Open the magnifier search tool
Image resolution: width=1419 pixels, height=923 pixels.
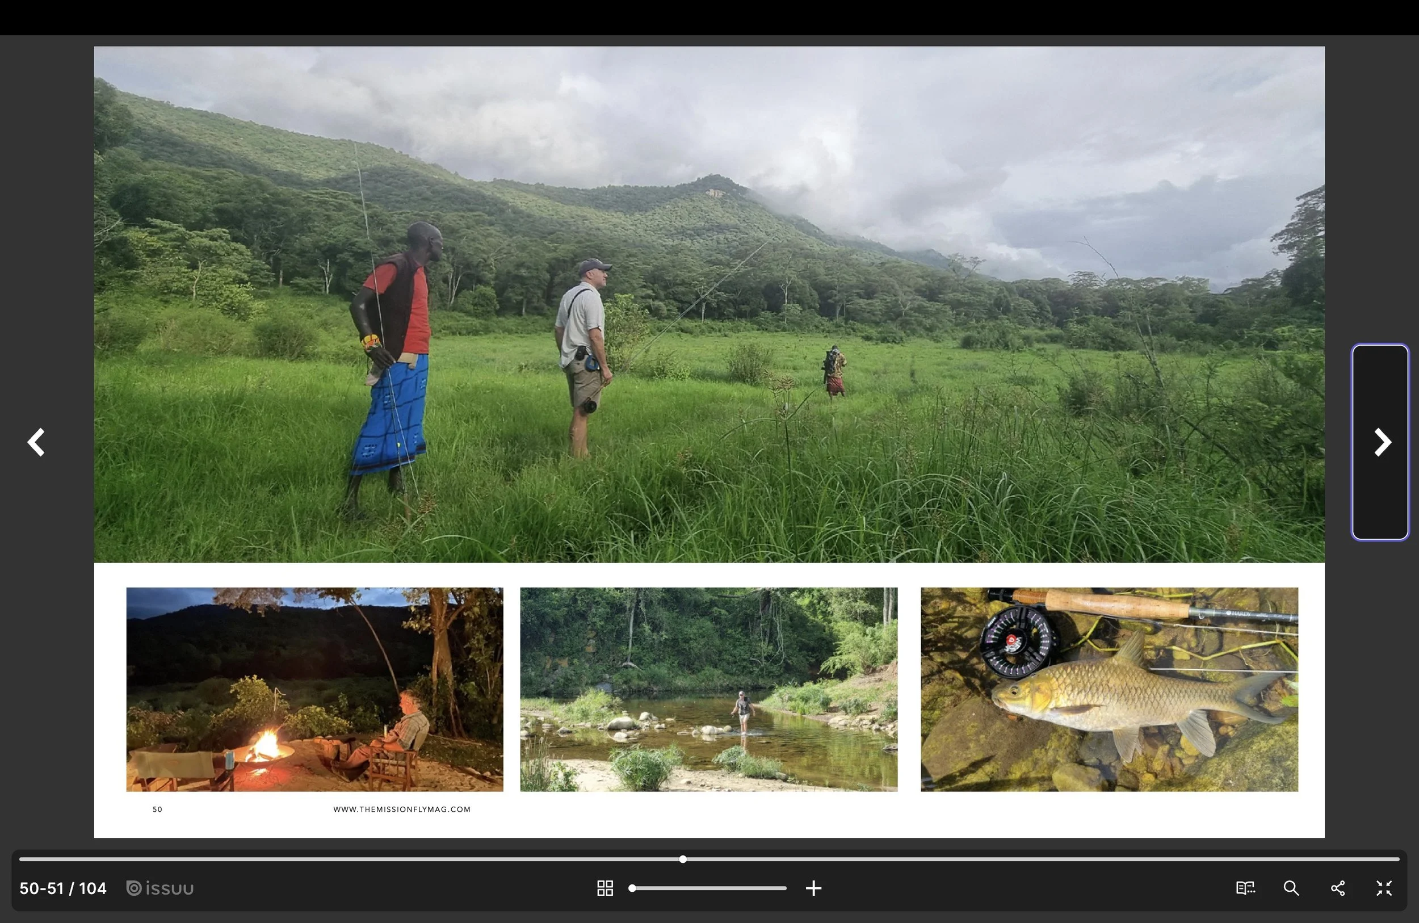pyautogui.click(x=1291, y=888)
